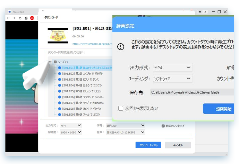Image resolution: width=239 pixels, height=164 pixels.
Task: Open the 音声 日本語-AAC-LC-128KBPS dropdown
Action: (126, 132)
